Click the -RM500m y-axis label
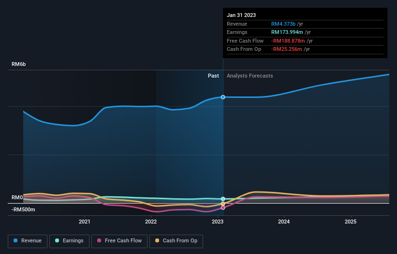This screenshot has width=397, height=254. (x=23, y=209)
